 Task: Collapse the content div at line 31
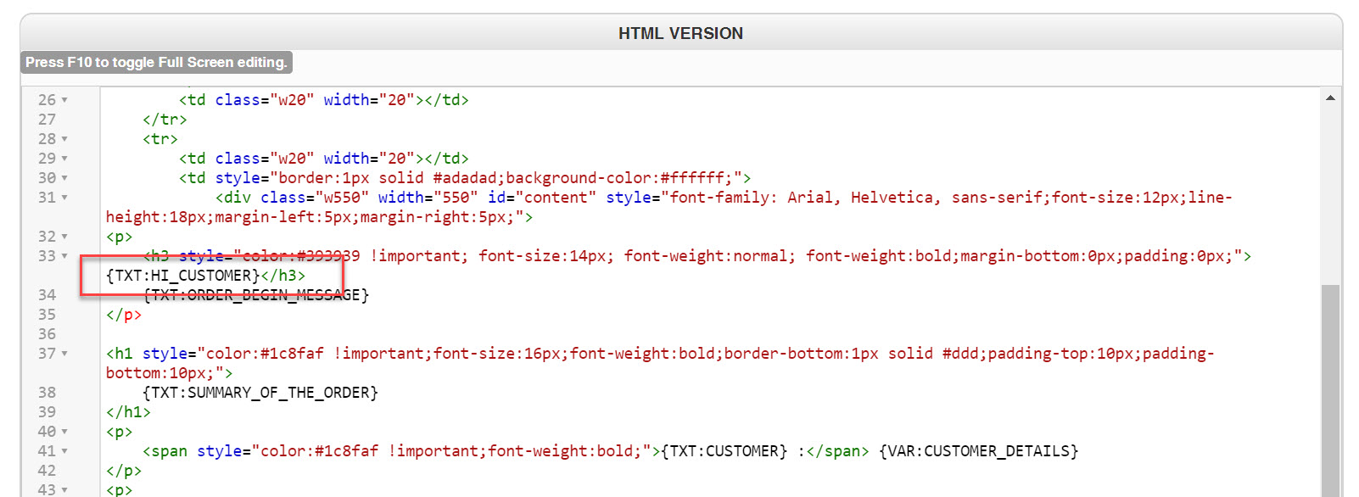pos(64,198)
